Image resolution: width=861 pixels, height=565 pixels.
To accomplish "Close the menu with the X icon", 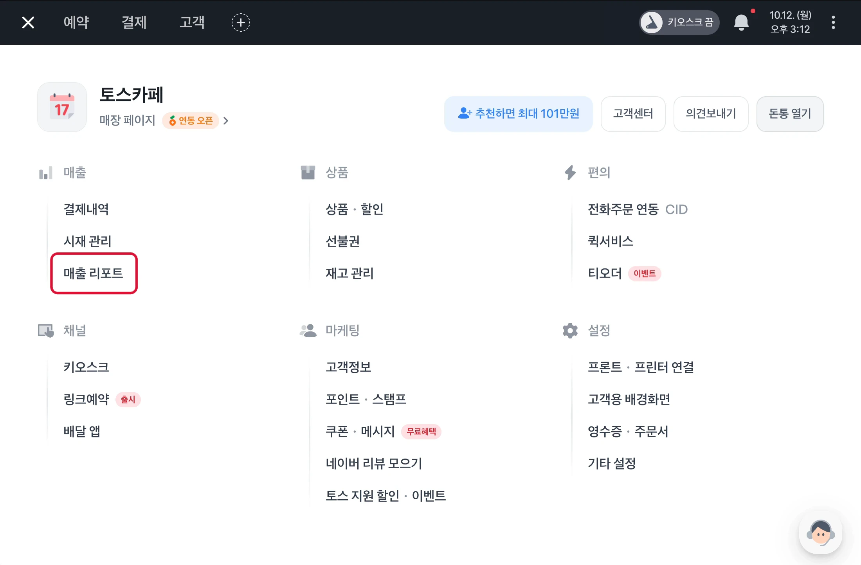I will click(28, 22).
